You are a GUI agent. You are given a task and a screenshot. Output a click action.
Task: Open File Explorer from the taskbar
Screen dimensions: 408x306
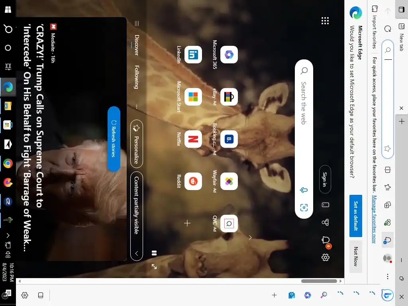tap(8, 106)
